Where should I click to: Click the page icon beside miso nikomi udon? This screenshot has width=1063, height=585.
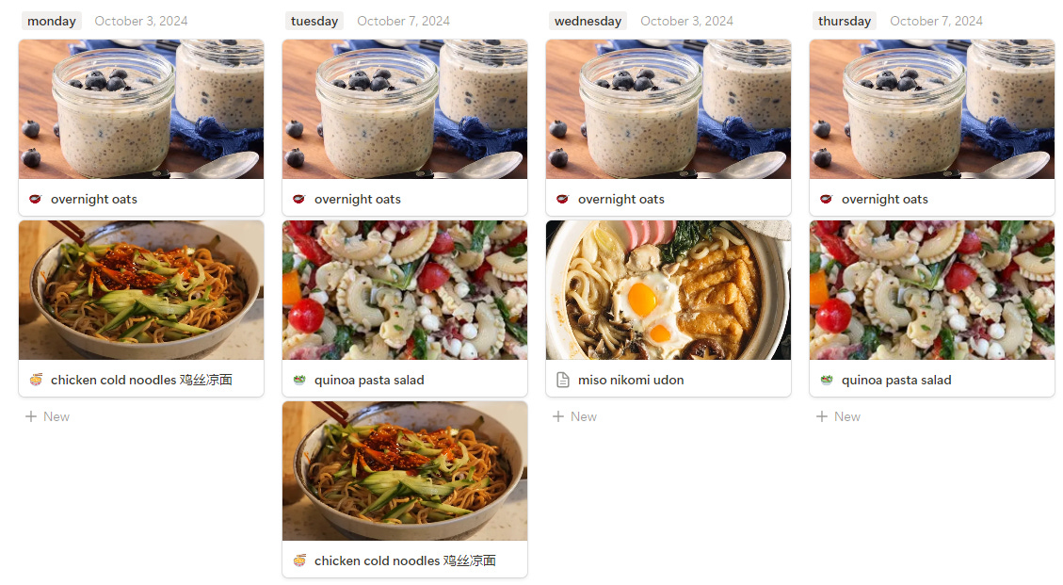[563, 380]
